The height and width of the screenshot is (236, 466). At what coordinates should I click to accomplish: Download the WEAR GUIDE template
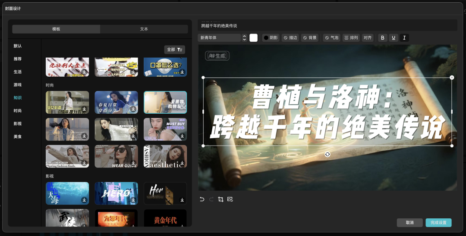pyautogui.click(x=133, y=163)
